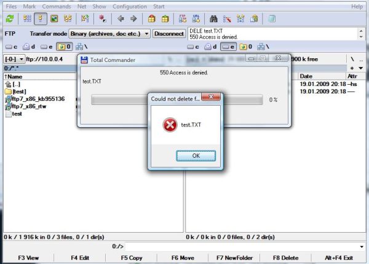Open the Configuration menu

[x=130, y=7]
